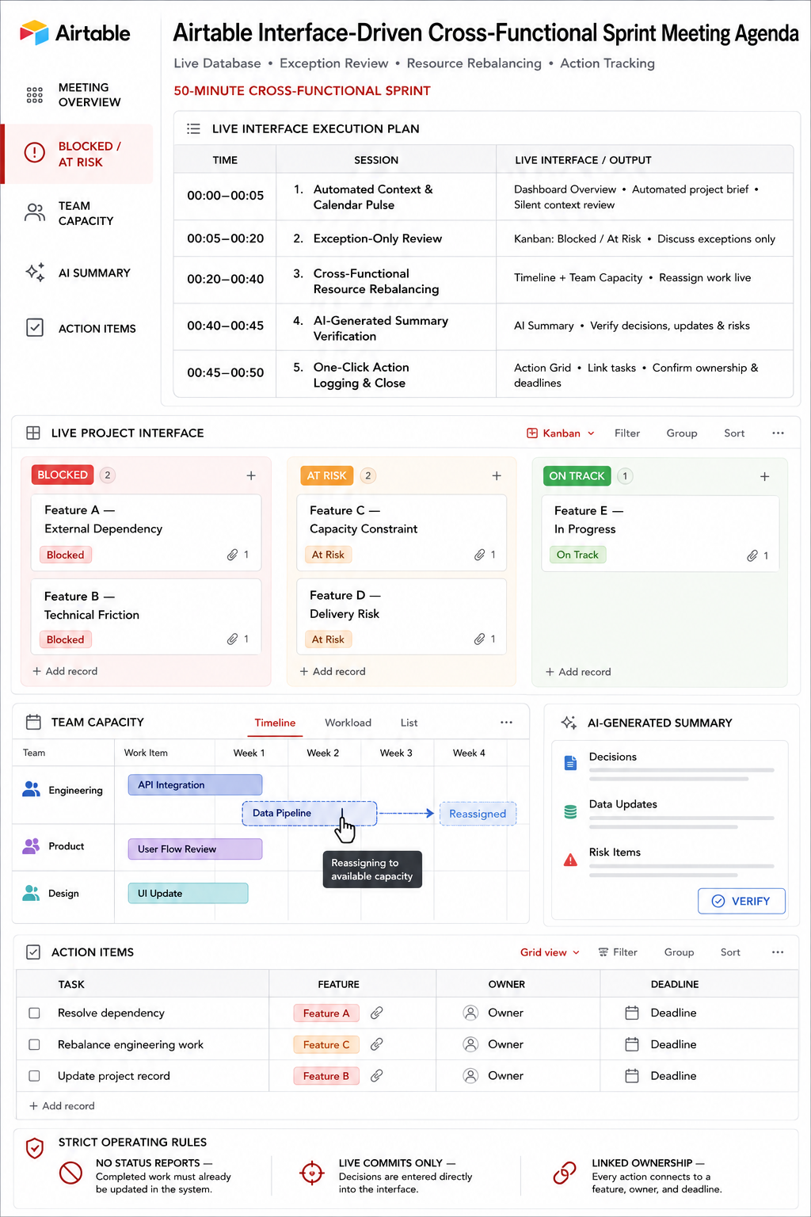Switch to the List tab

(x=409, y=722)
